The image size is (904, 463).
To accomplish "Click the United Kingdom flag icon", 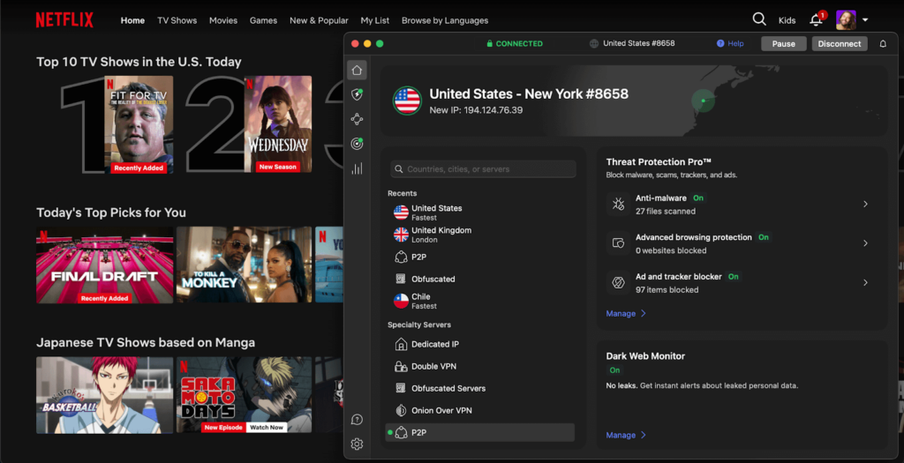I will pyautogui.click(x=402, y=235).
